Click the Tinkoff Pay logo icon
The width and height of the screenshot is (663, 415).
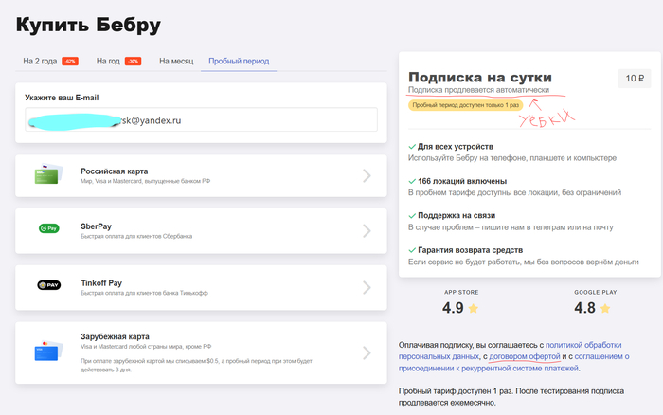tap(48, 284)
